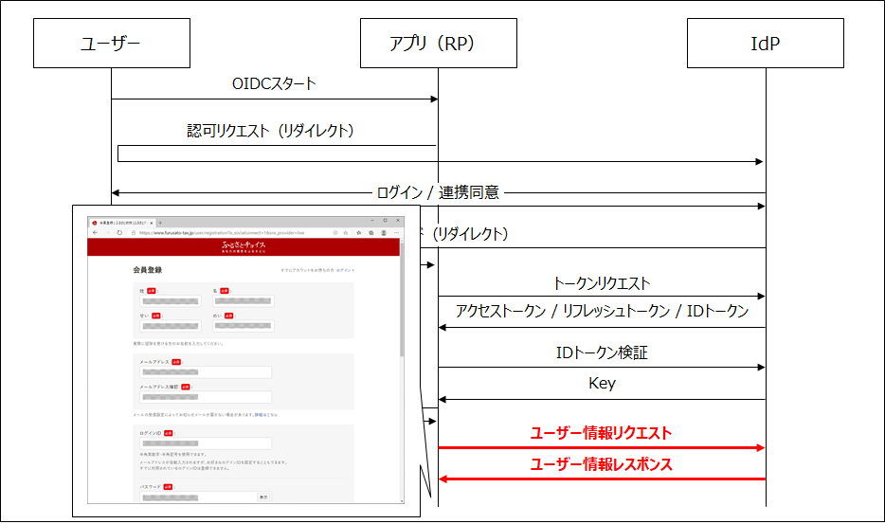The height and width of the screenshot is (524, 885).
Task: Click the star icon to bookmark this page
Action: coord(346,233)
